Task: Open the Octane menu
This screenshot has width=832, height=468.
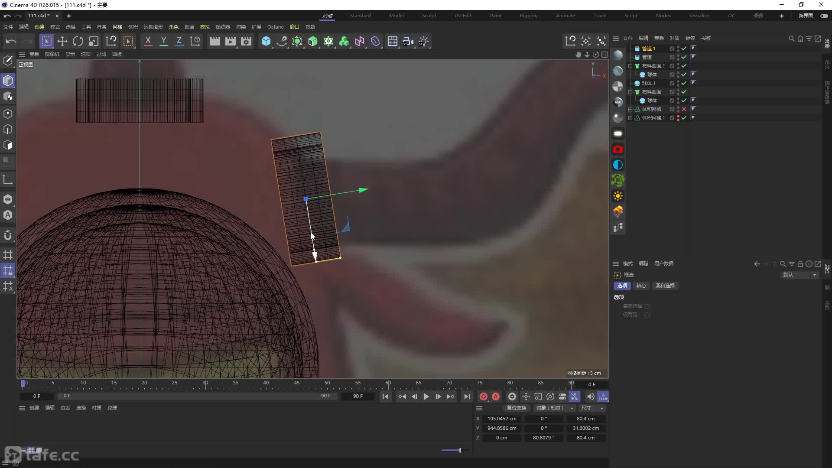Action: point(276,27)
